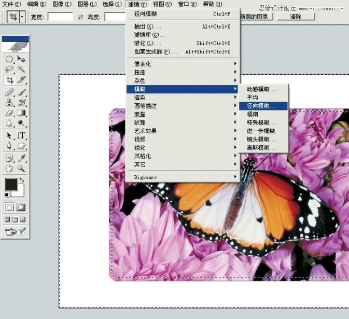The image size is (349, 319).
Task: Click the 清除 button
Action: point(296,17)
